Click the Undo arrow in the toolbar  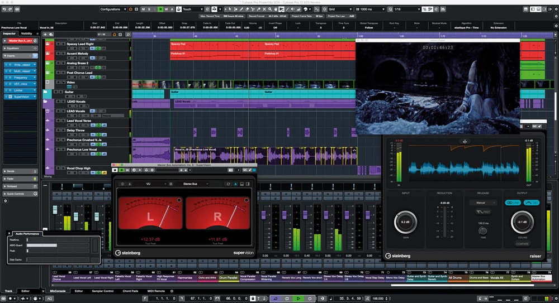4,9
